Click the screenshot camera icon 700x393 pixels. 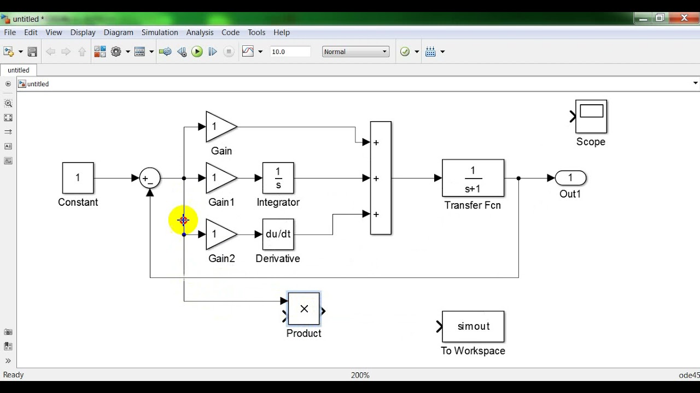point(8,332)
